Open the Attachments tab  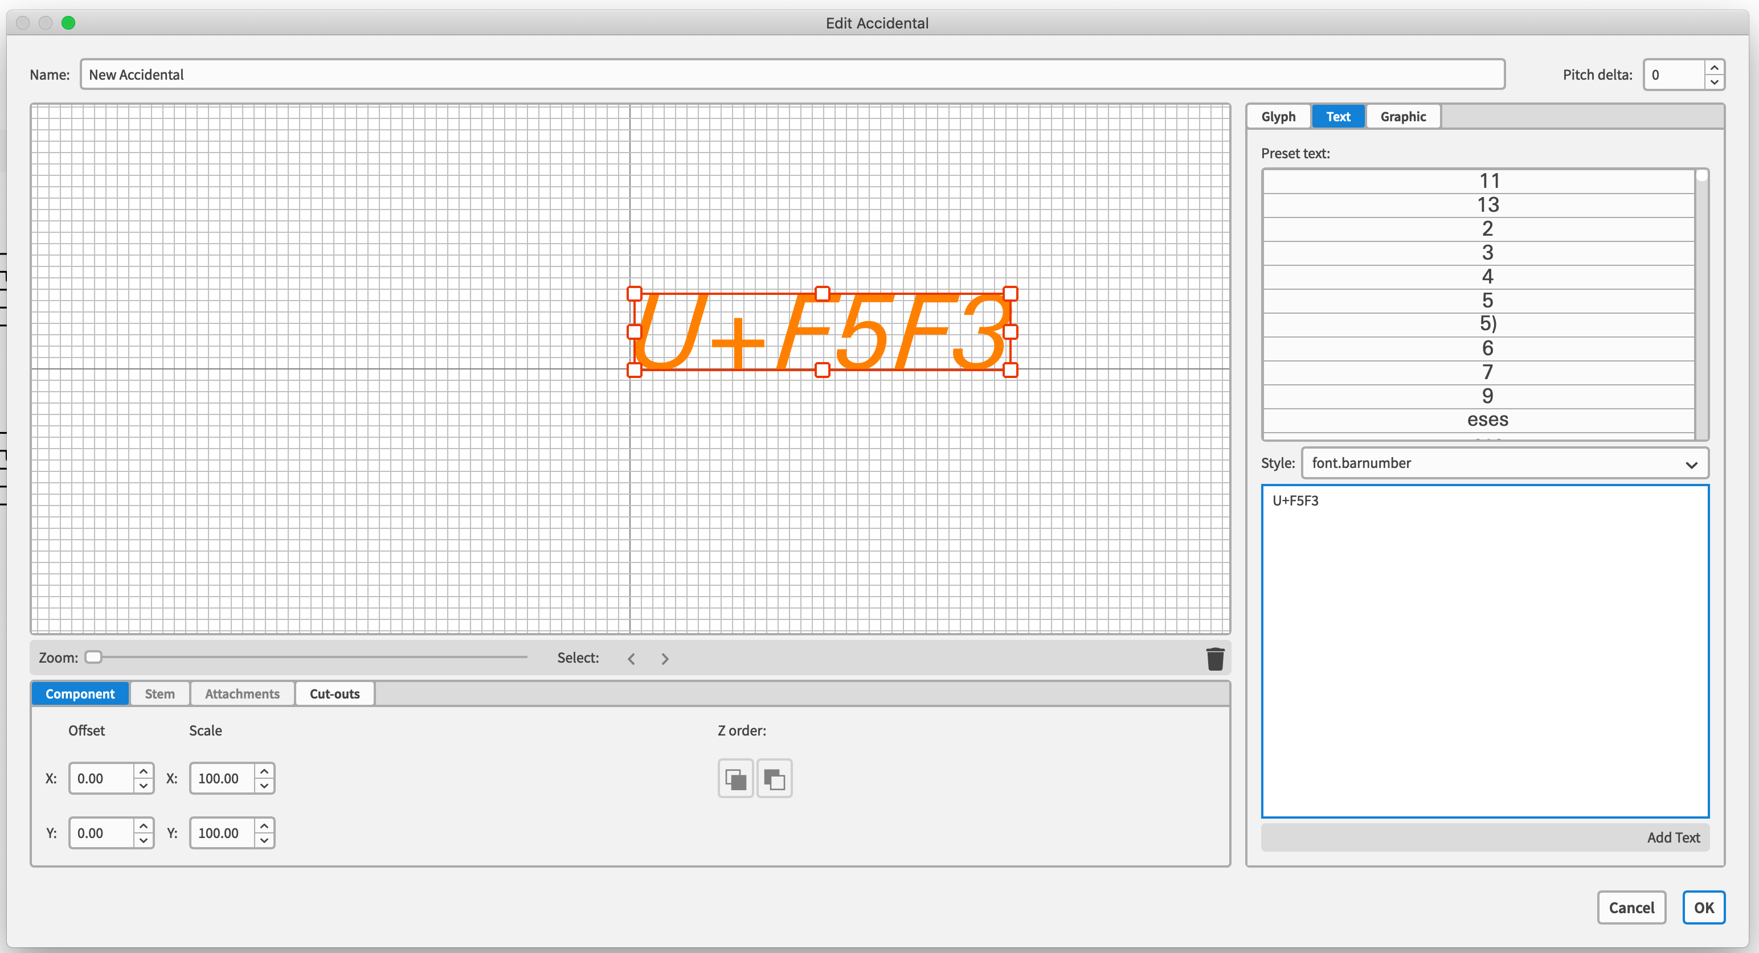[242, 693]
